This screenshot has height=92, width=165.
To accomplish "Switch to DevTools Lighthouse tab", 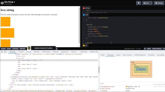I will pos(84,52).
